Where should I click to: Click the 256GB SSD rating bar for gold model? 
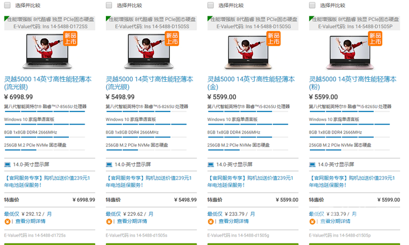pos(248,150)
